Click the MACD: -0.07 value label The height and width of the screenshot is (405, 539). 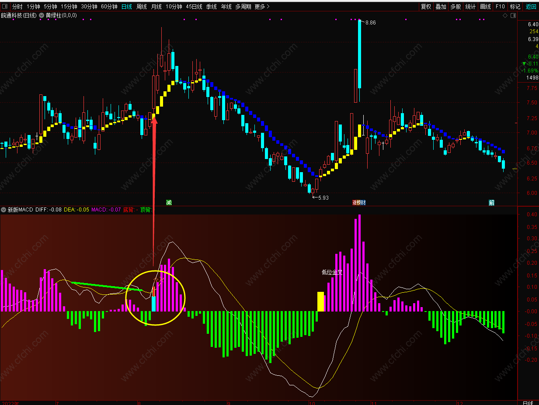(x=106, y=210)
